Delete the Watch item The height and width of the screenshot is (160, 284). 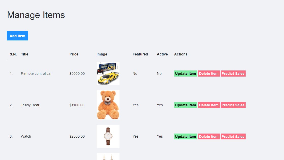pyautogui.click(x=209, y=136)
